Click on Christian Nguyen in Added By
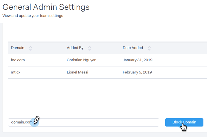 tap(81, 60)
